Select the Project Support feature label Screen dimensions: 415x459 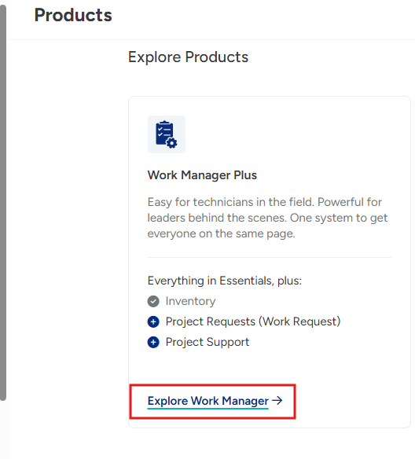pos(207,342)
